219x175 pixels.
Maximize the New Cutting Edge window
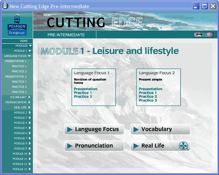click(x=204, y=6)
